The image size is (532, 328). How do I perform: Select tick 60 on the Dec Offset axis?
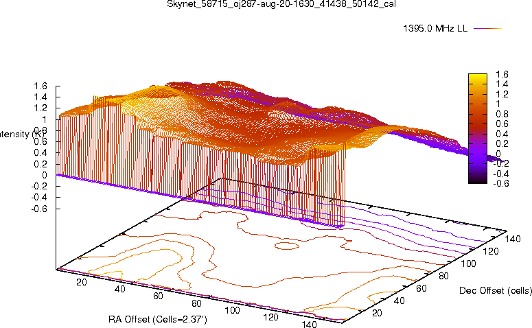421,288
